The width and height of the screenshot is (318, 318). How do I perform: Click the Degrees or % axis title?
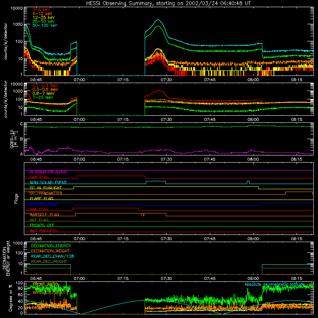(x=10, y=298)
